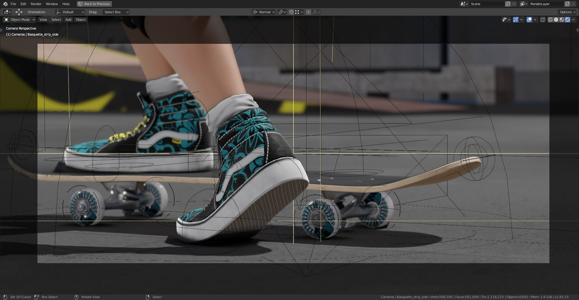Open the scene browse dropdown icon
The image size is (579, 300).
click(464, 4)
